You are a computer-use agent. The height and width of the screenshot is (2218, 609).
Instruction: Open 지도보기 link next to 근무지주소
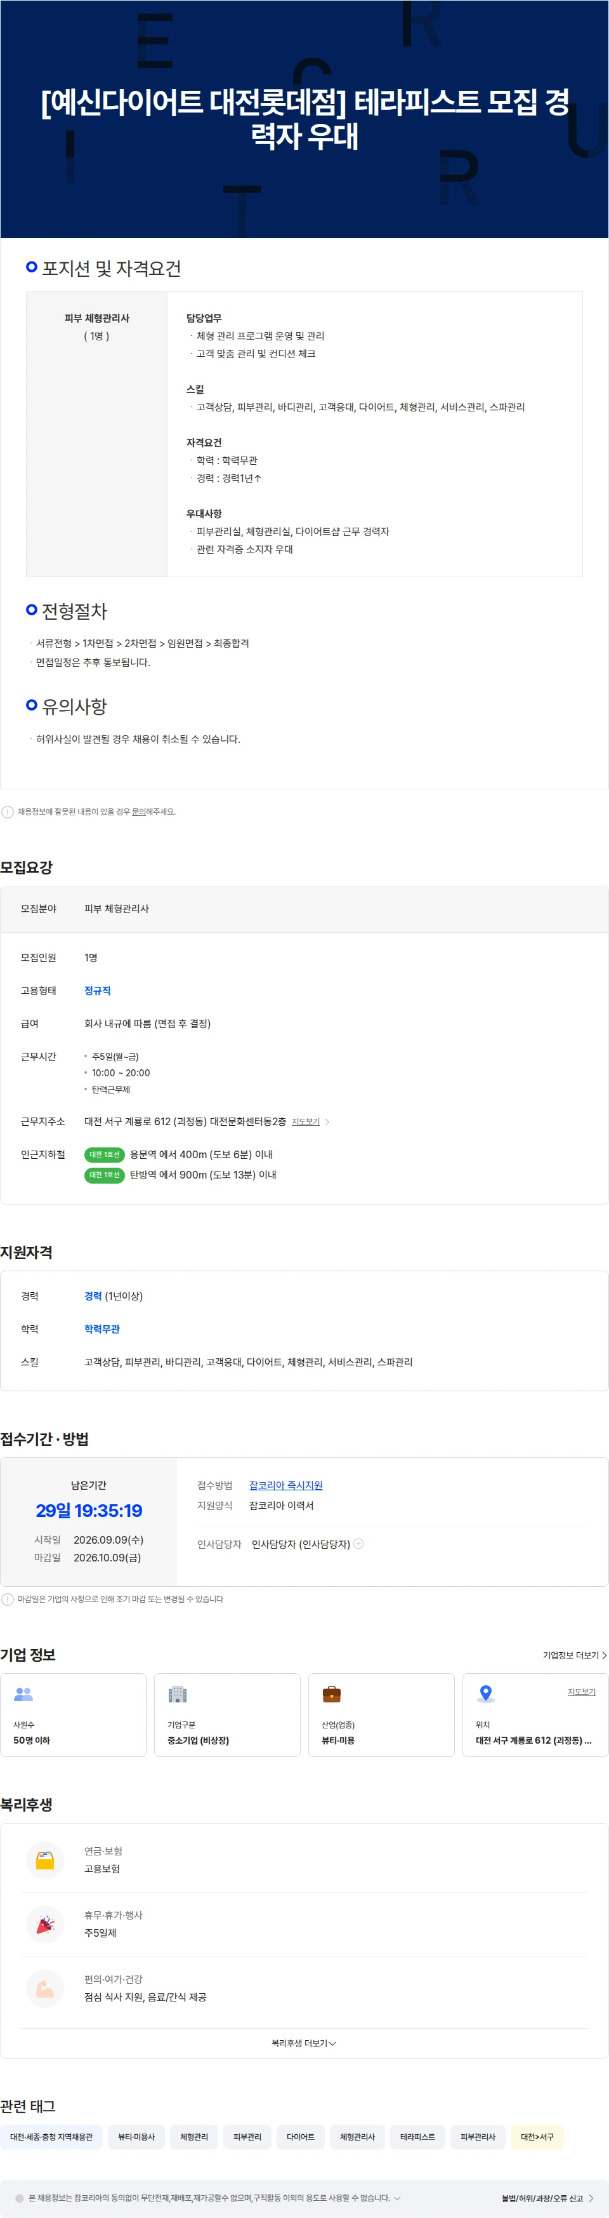[x=305, y=1121]
